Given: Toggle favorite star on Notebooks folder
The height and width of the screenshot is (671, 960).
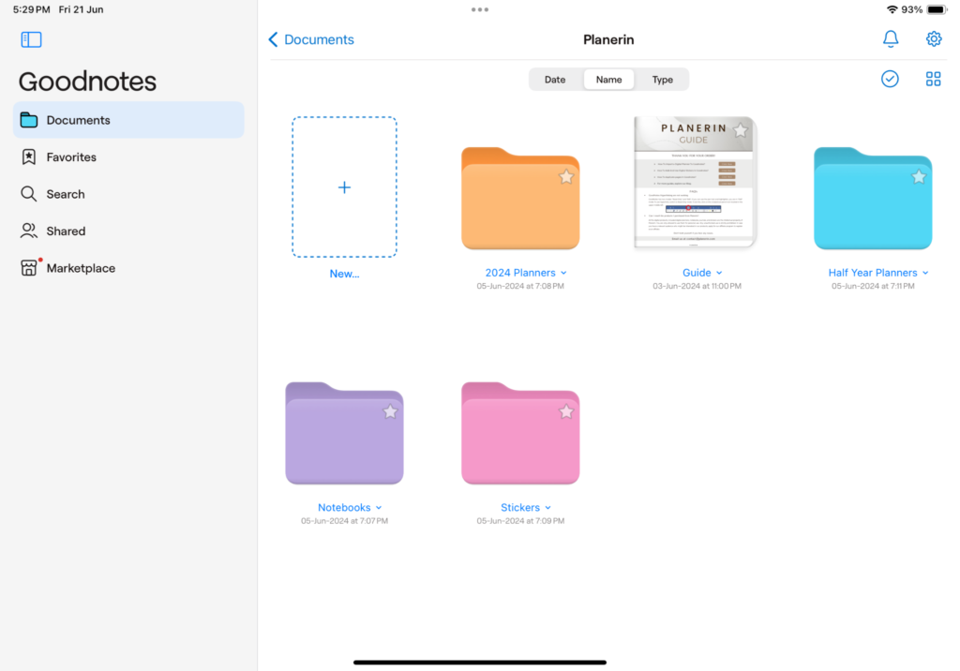Looking at the screenshot, I should pos(390,411).
